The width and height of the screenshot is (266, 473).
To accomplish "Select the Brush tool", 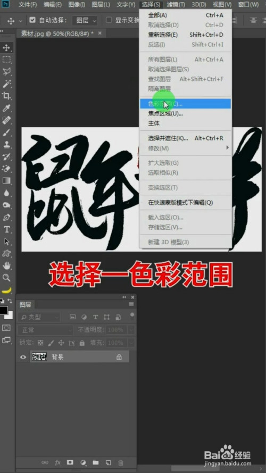I will (6, 132).
